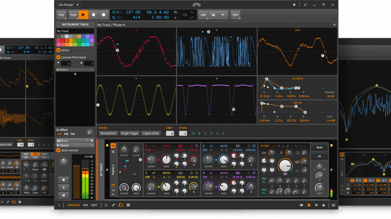Toggle the Monophonic voice mode
Screen dimensions: 391x219
click(x=108, y=133)
